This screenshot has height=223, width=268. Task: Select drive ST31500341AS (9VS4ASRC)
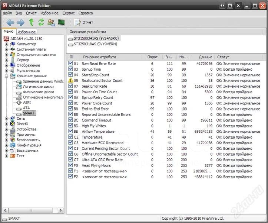96,38
